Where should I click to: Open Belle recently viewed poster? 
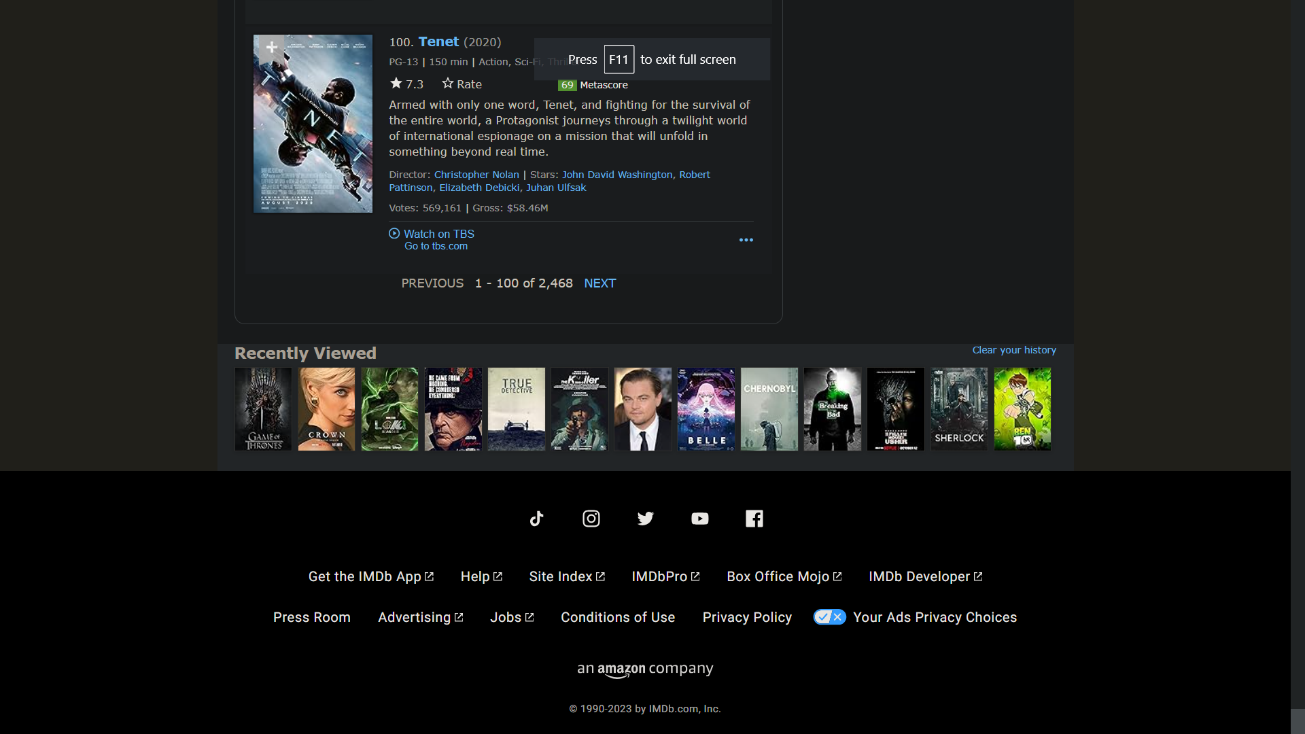coord(706,409)
